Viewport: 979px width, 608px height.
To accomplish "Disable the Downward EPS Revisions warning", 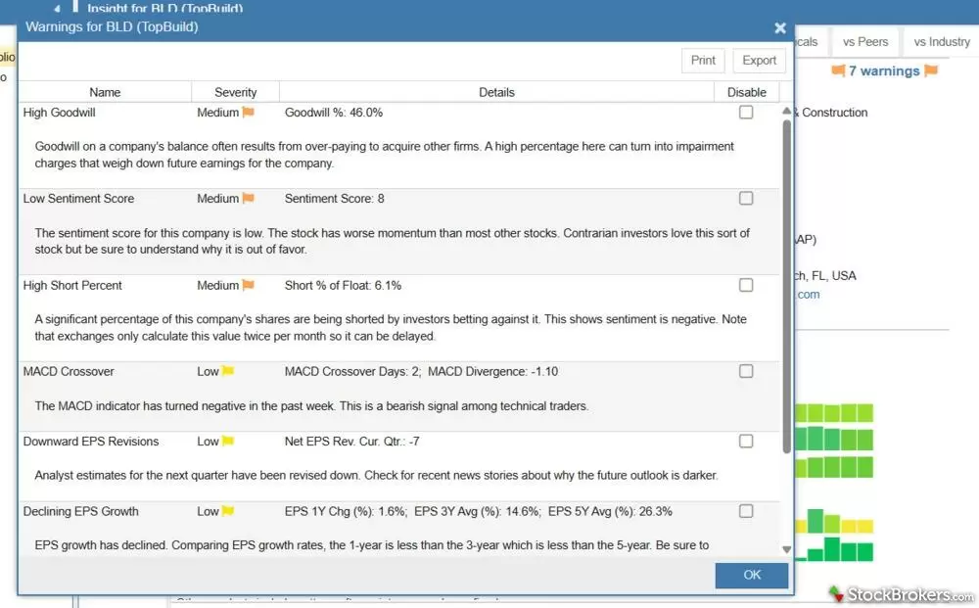I will coord(746,442).
